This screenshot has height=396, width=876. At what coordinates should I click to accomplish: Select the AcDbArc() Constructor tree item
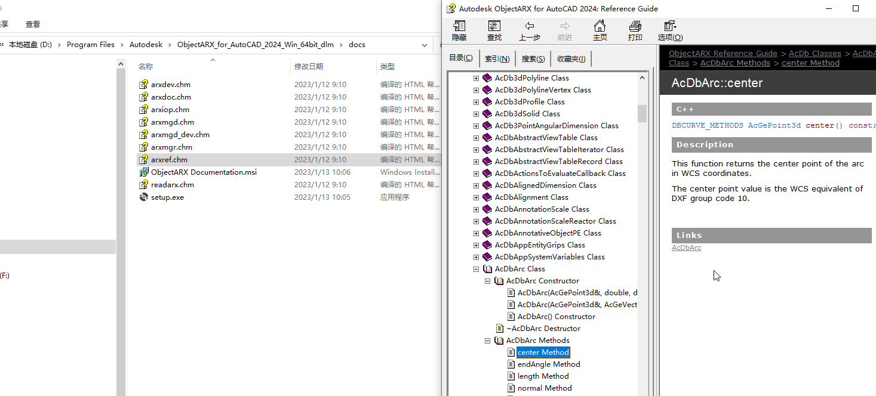click(557, 317)
